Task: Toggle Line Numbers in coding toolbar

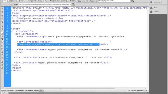Action: tap(2, 33)
